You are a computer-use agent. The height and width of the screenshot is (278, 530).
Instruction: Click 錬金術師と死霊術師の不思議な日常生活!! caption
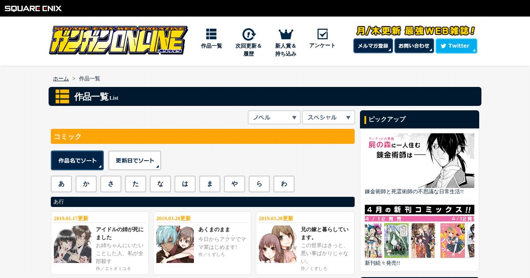414,192
